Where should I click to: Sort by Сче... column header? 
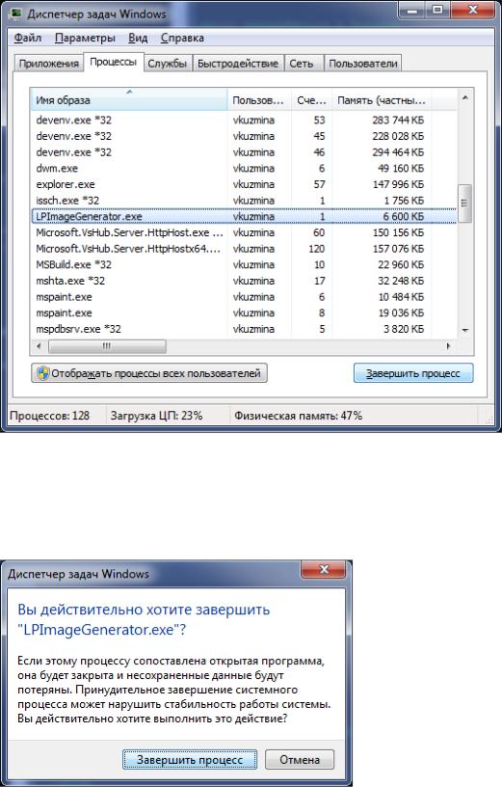[x=311, y=100]
